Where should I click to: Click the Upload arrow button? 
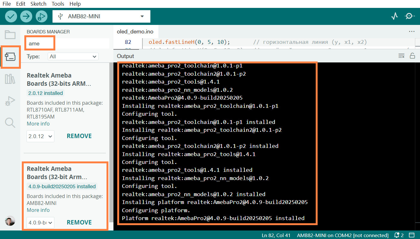click(26, 16)
